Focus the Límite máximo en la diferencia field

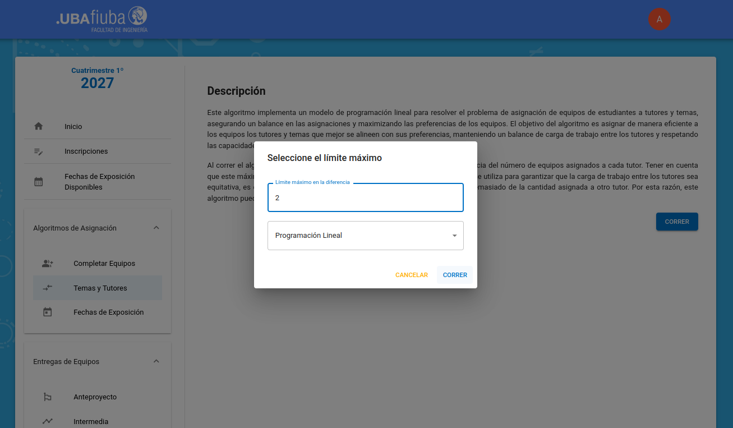click(365, 198)
